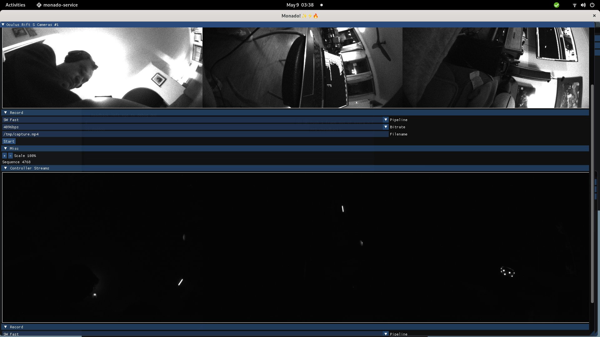The height and width of the screenshot is (337, 600).
Task: Increase scale with the plus button
Action: [x=4, y=156]
